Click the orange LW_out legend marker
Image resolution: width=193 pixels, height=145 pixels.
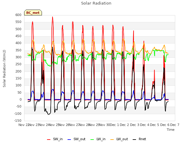(112, 140)
